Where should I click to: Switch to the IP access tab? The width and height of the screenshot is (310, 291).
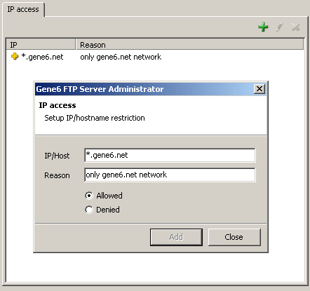(23, 9)
